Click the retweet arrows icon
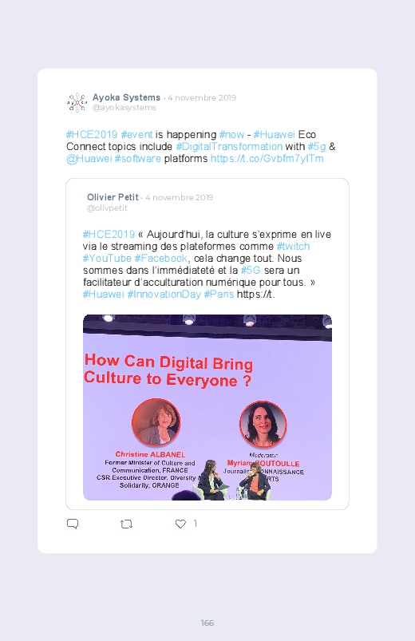 126,524
